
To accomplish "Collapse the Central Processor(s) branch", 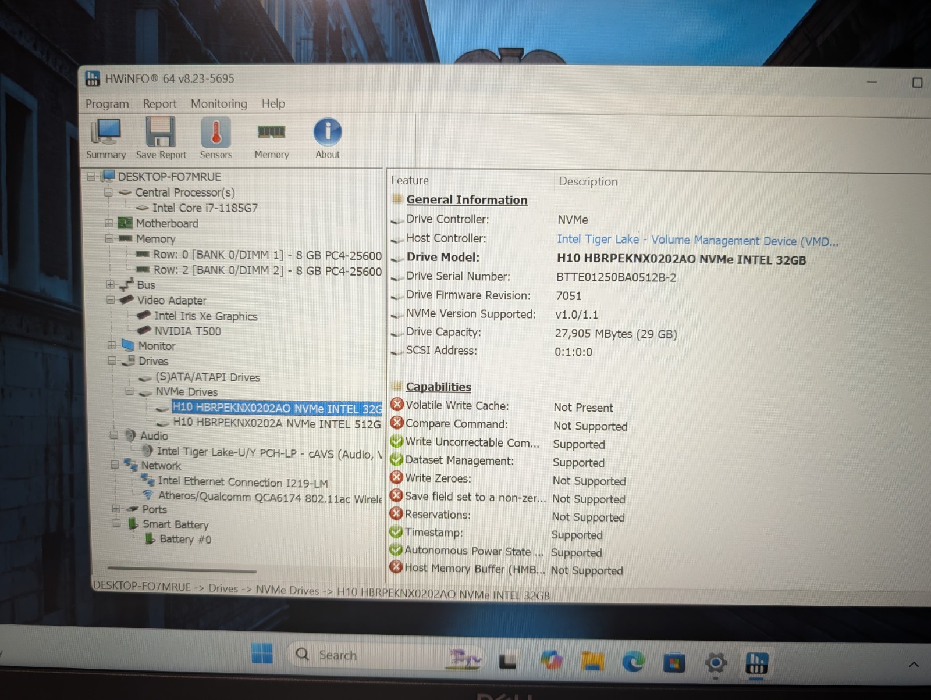I will point(108,192).
